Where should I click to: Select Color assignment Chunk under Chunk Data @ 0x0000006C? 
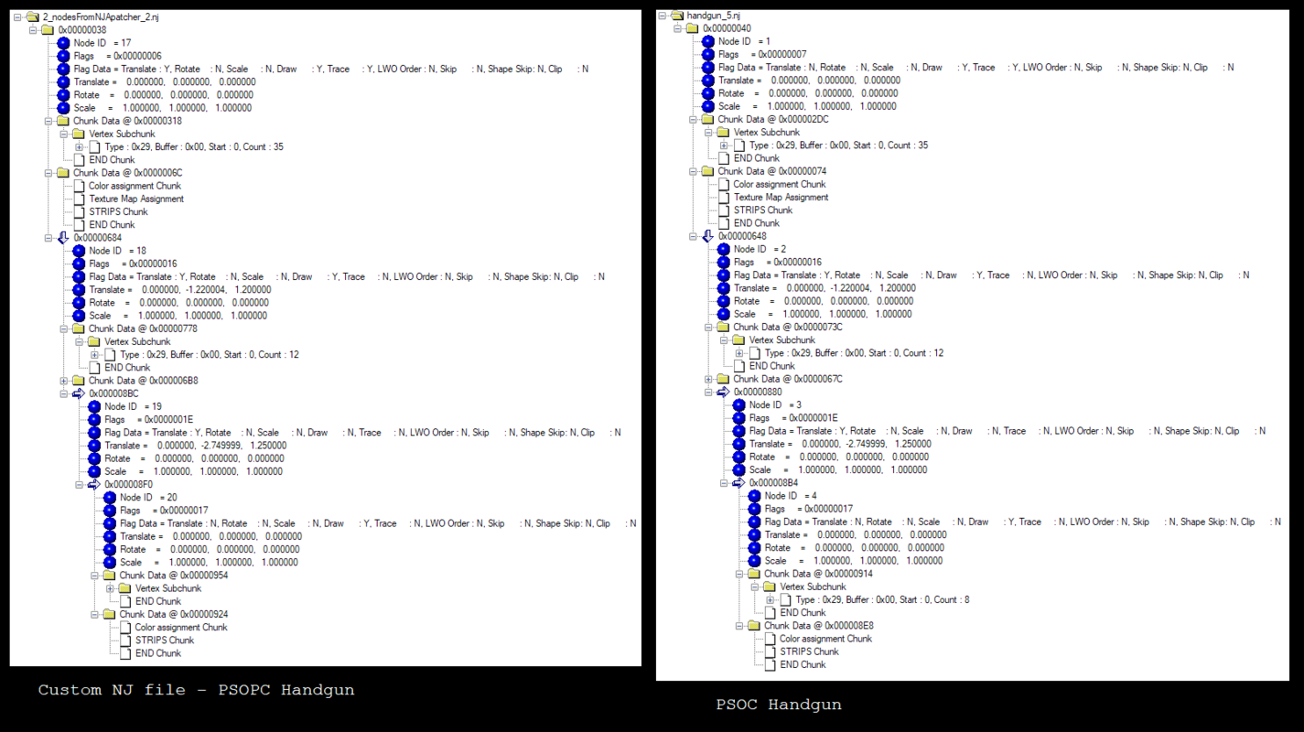136,186
